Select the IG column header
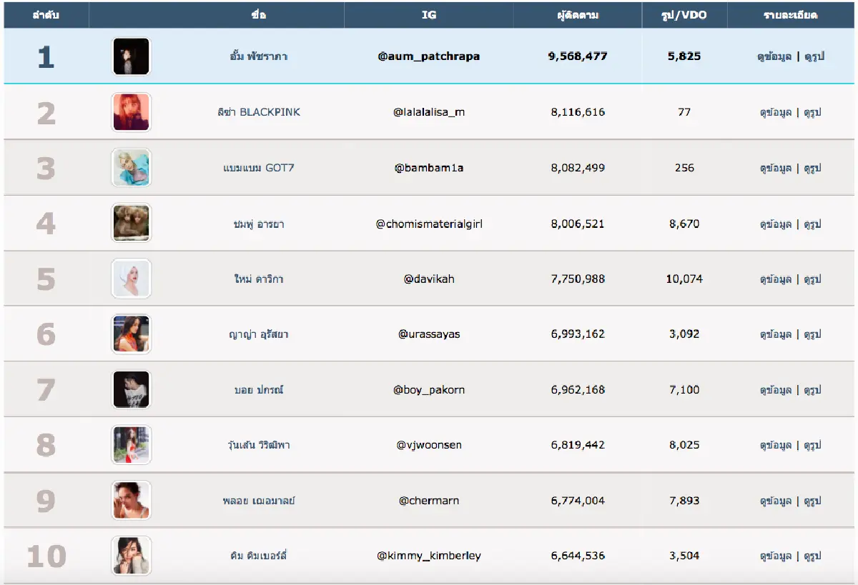Viewport: 858px width, 585px height. 428,15
